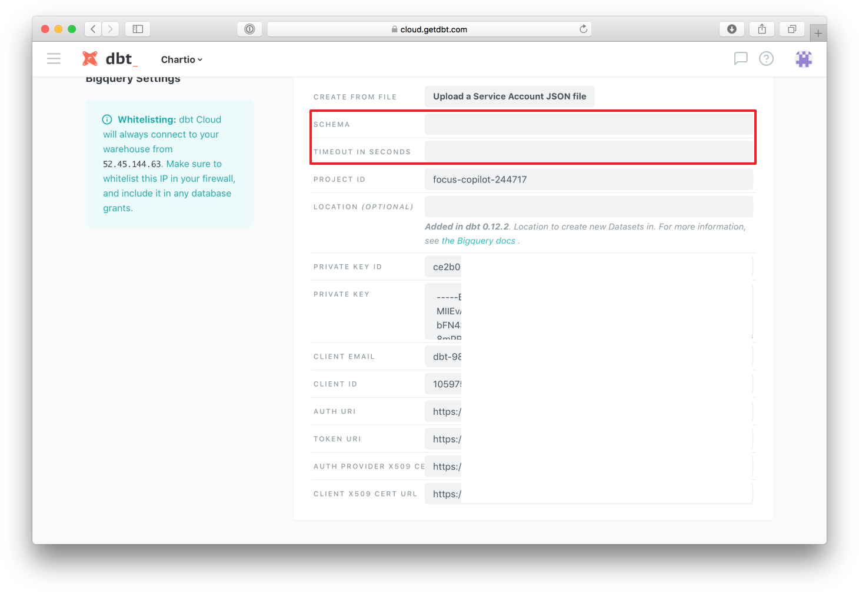Open the Bigquery docs link
This screenshot has width=859, height=592.
(x=478, y=241)
